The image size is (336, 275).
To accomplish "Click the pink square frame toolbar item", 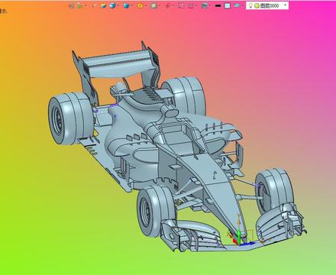I will tap(181, 5).
